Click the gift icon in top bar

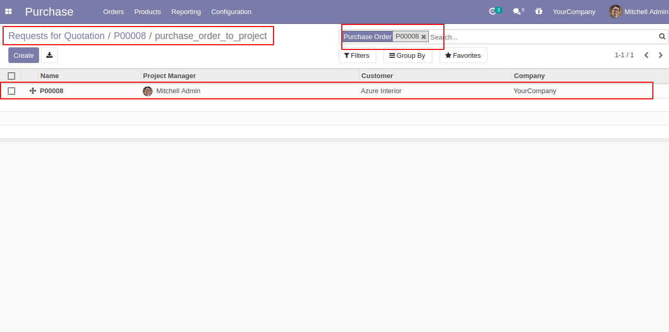[539, 11]
